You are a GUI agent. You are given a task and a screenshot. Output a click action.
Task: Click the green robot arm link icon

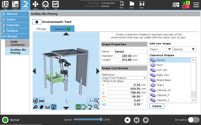coord(85,107)
